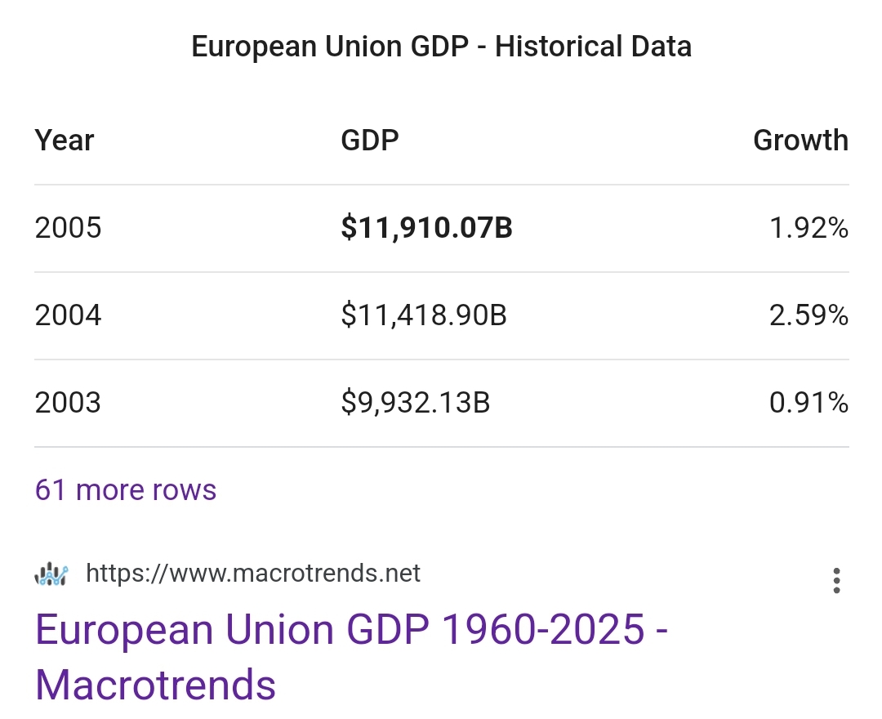Open the 'European Union GDP 1960-2025' result link
Screen dimensions: 882x719
pos(351,630)
